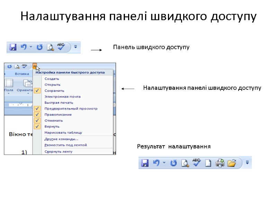
Task: Open customize arrow of result toolbar
Action: pos(247,162)
